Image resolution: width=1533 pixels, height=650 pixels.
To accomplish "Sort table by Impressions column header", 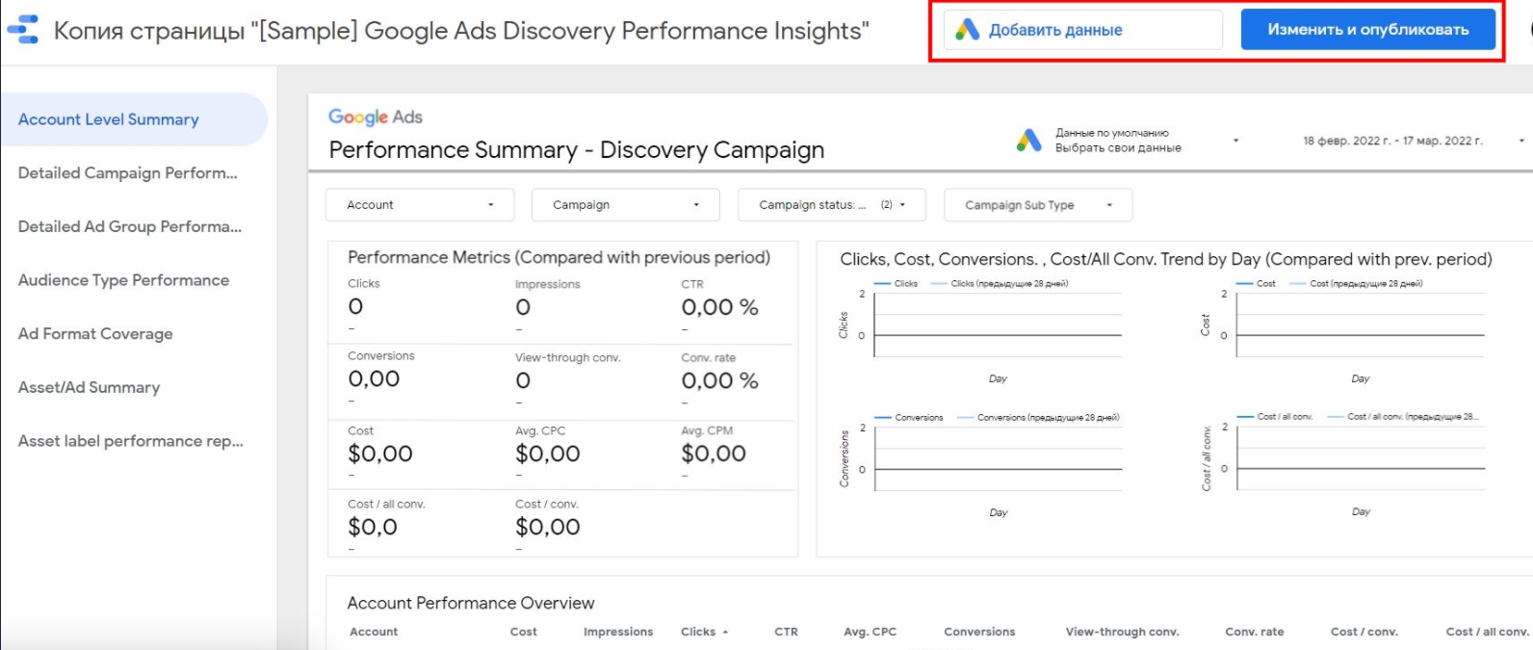I will 618,633.
